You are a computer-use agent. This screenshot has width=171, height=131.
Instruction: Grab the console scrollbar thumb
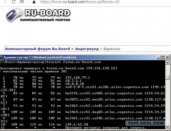[167, 77]
